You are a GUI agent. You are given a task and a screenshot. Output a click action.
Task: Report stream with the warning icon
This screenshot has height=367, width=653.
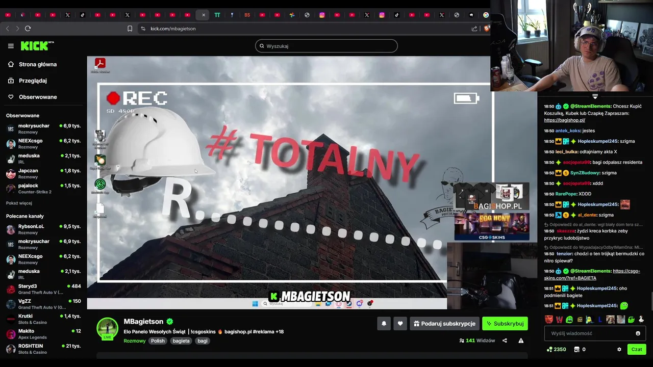tap(521, 340)
